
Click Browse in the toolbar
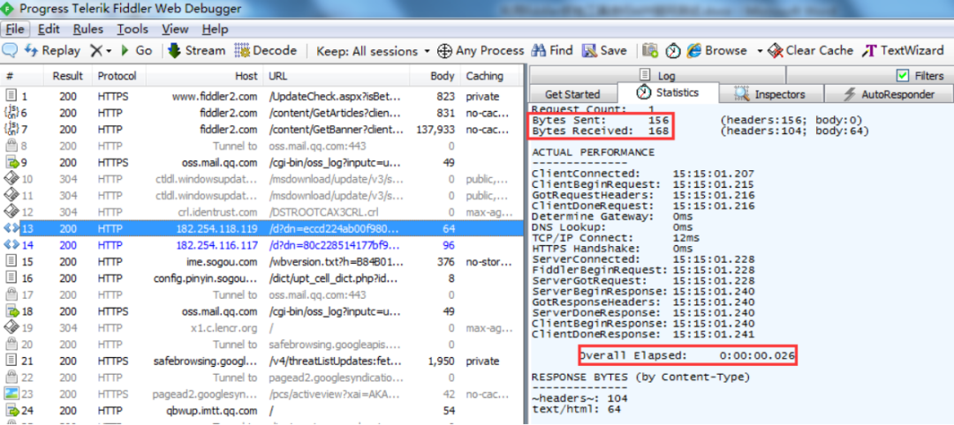pyautogui.click(x=716, y=50)
